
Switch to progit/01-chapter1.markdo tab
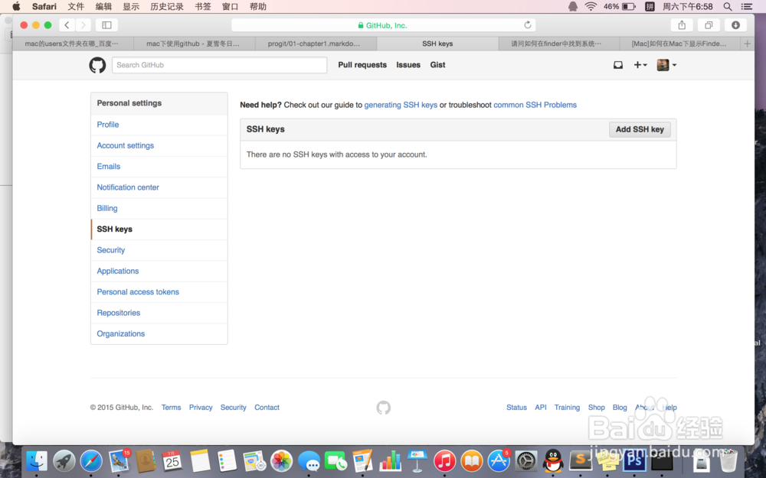pyautogui.click(x=316, y=44)
